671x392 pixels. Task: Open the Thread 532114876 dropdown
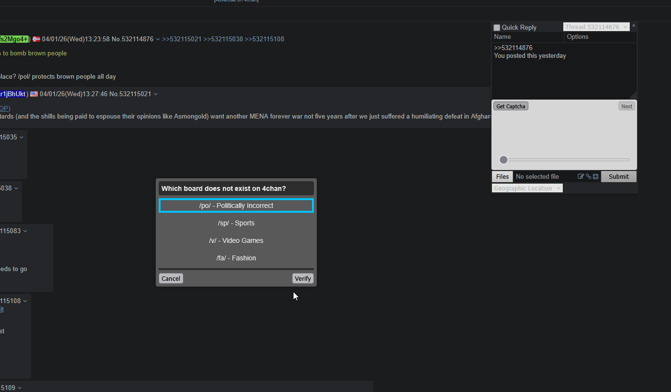pos(596,27)
